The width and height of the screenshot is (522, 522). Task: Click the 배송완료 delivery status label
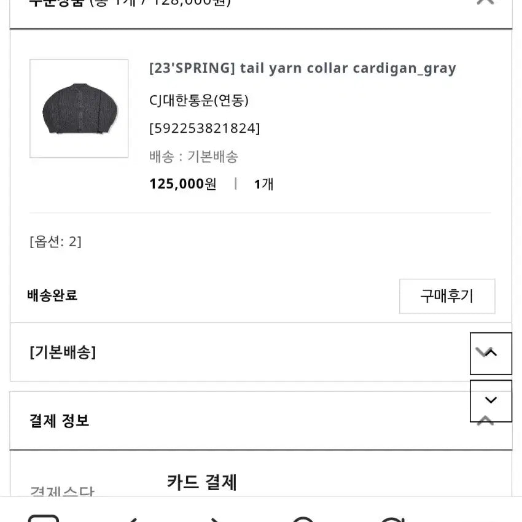coord(53,295)
